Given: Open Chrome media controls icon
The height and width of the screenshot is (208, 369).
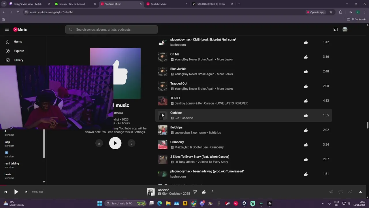Looking at the screenshot, I should tap(351, 12).
